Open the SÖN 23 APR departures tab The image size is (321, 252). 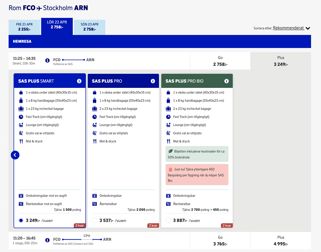point(89,27)
